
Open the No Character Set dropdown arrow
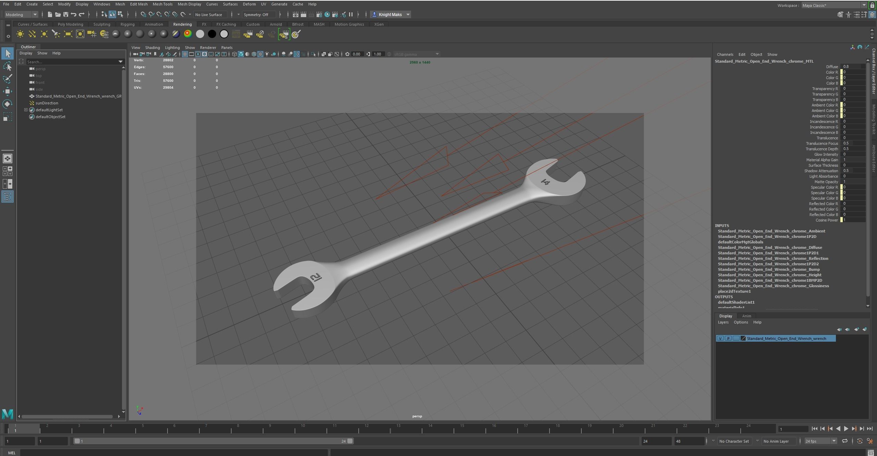coord(713,441)
